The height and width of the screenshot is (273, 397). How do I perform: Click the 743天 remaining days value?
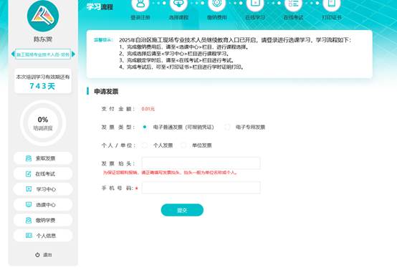(42, 86)
